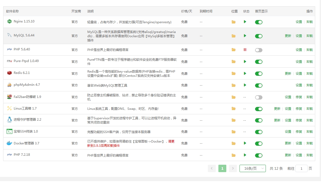Click the running status icon for Redis 6.2.1
Viewport: 321px width, 184px height.
245,73
